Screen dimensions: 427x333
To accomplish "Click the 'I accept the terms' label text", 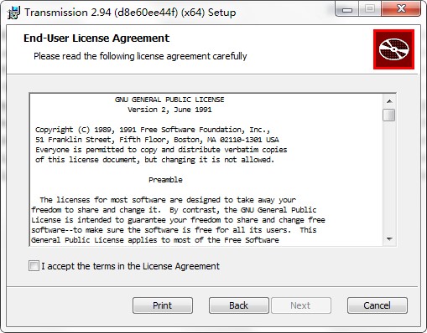I will (x=131, y=266).
